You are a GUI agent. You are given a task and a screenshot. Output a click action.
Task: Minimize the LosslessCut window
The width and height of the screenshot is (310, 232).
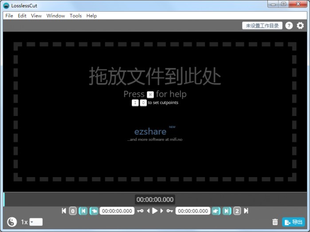point(273,4)
